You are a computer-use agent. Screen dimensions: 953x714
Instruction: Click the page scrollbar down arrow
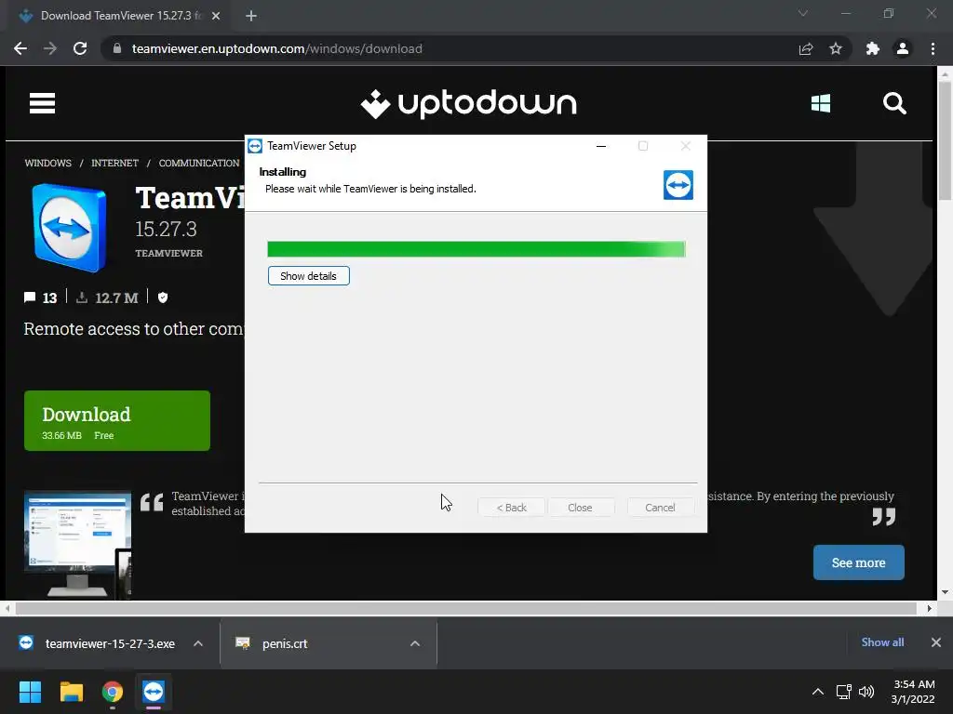(x=945, y=592)
